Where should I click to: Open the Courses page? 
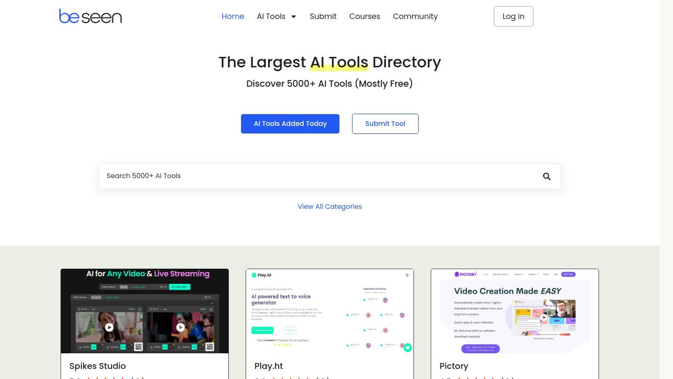(x=365, y=16)
